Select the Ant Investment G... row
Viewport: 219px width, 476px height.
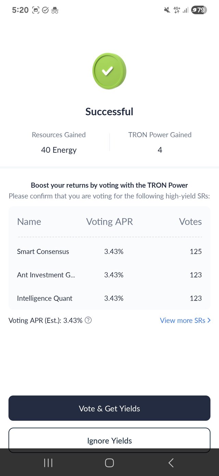(109, 275)
